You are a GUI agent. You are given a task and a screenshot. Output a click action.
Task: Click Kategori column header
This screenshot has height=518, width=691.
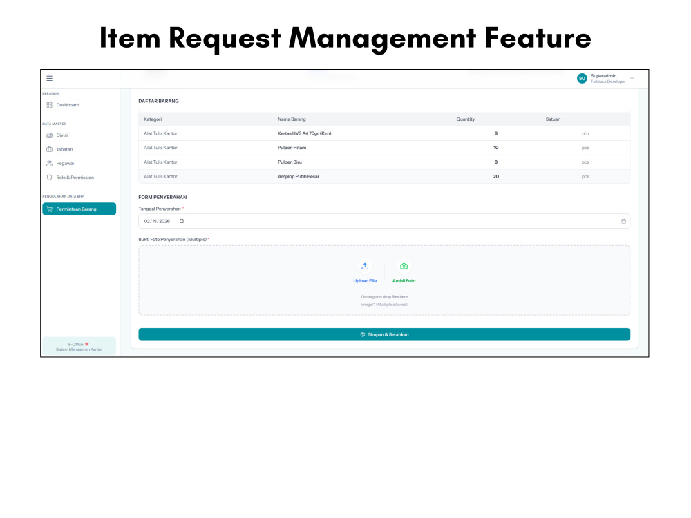[153, 119]
